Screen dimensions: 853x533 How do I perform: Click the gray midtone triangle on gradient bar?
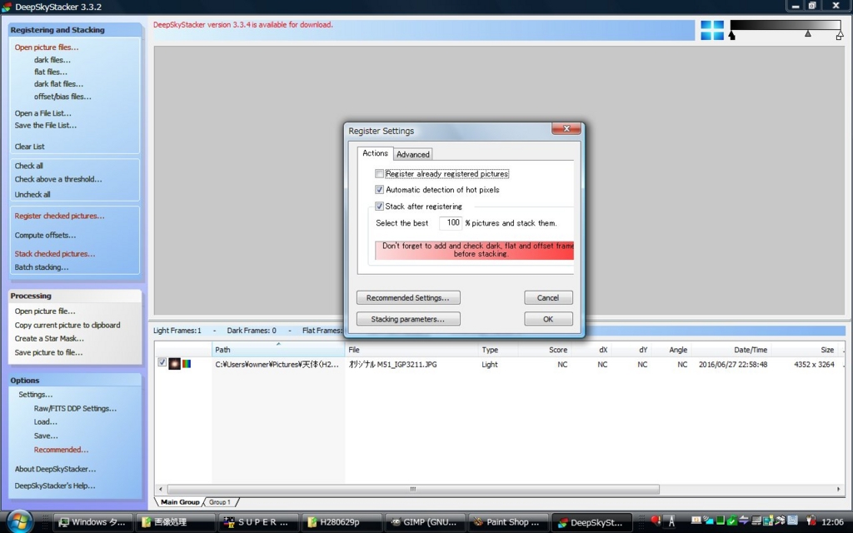(x=808, y=33)
